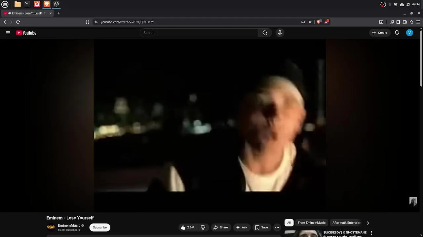Select the From EminemMusic chip
423x237 pixels.
point(312,223)
